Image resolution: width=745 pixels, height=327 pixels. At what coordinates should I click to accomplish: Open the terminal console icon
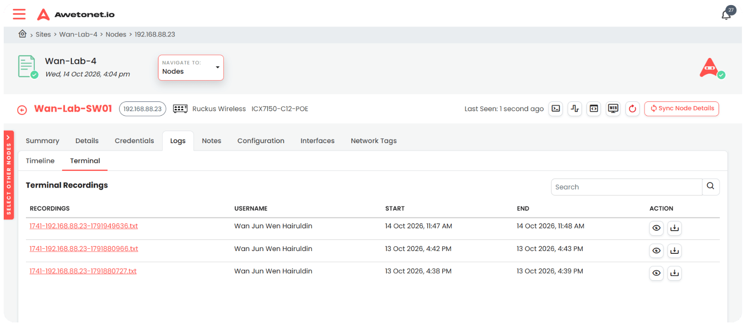556,109
